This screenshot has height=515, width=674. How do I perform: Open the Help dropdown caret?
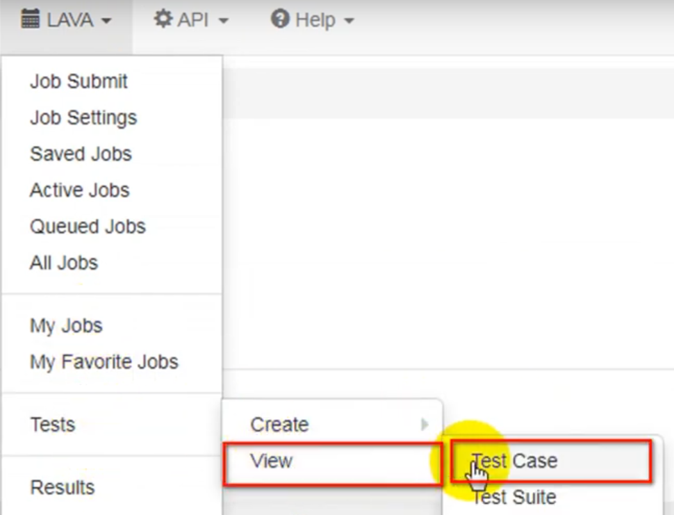coord(349,20)
